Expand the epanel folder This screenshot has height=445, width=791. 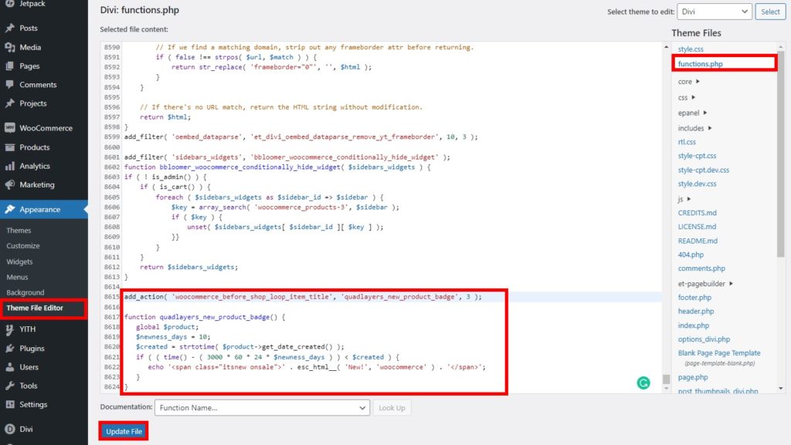(x=692, y=113)
